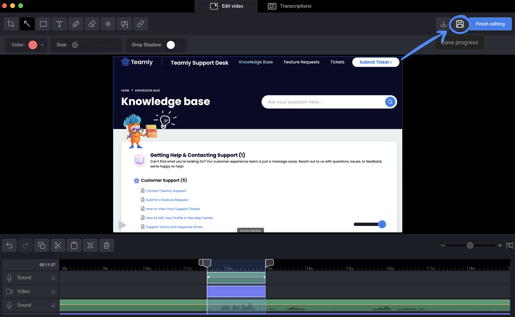Screen dimensions: 515x317
Task: Click the selection end marker near 13s
Action: (270, 262)
